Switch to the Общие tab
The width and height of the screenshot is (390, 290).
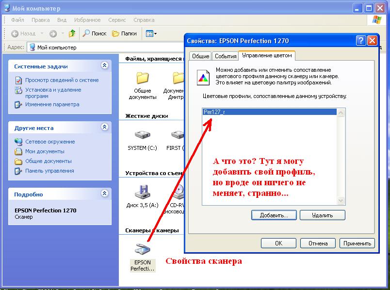(x=200, y=56)
